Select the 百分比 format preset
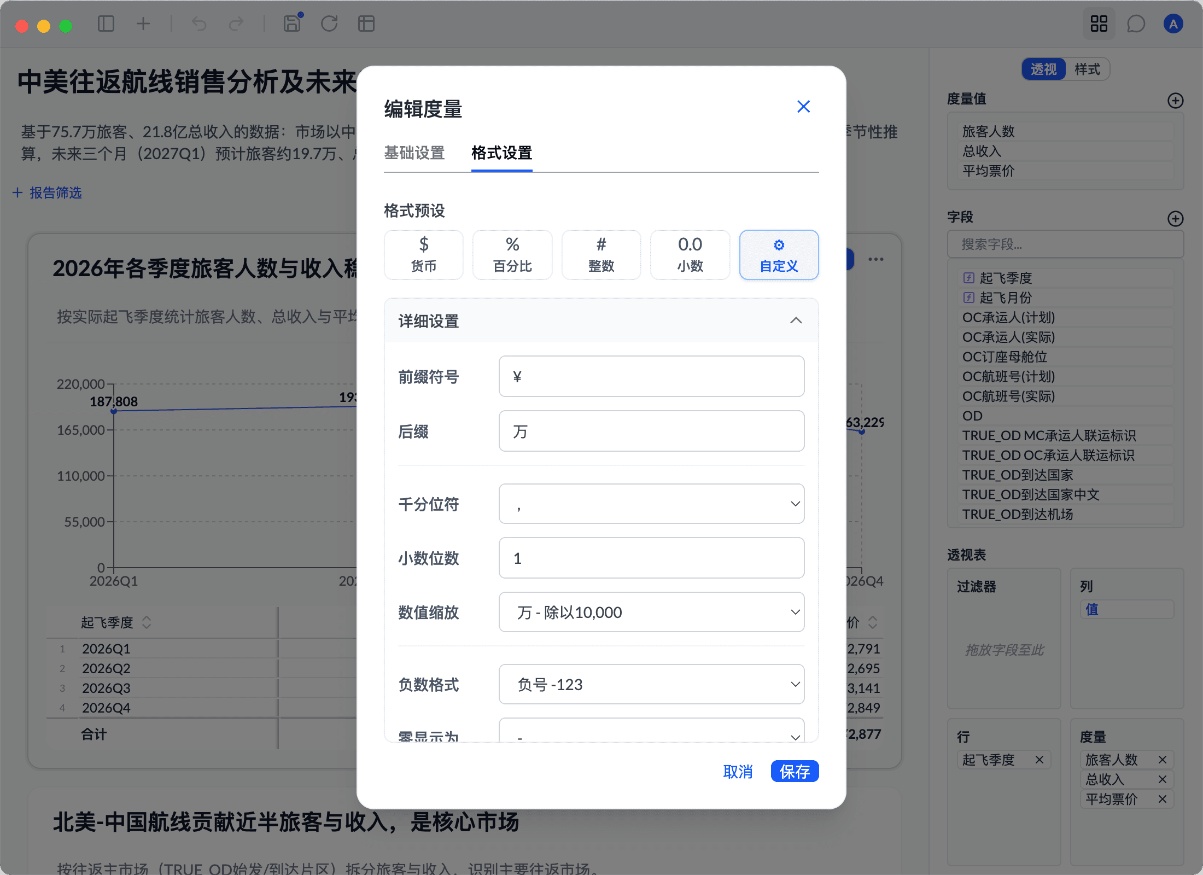Image resolution: width=1203 pixels, height=875 pixels. coord(512,255)
